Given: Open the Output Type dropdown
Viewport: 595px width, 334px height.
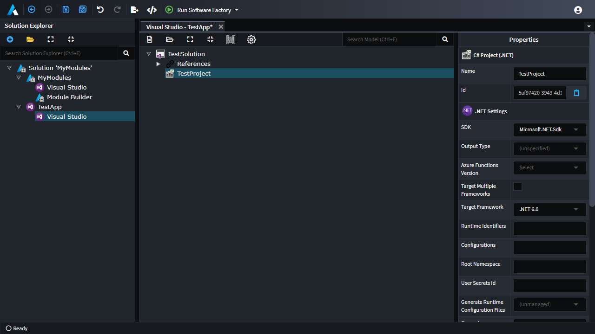Looking at the screenshot, I should point(549,148).
